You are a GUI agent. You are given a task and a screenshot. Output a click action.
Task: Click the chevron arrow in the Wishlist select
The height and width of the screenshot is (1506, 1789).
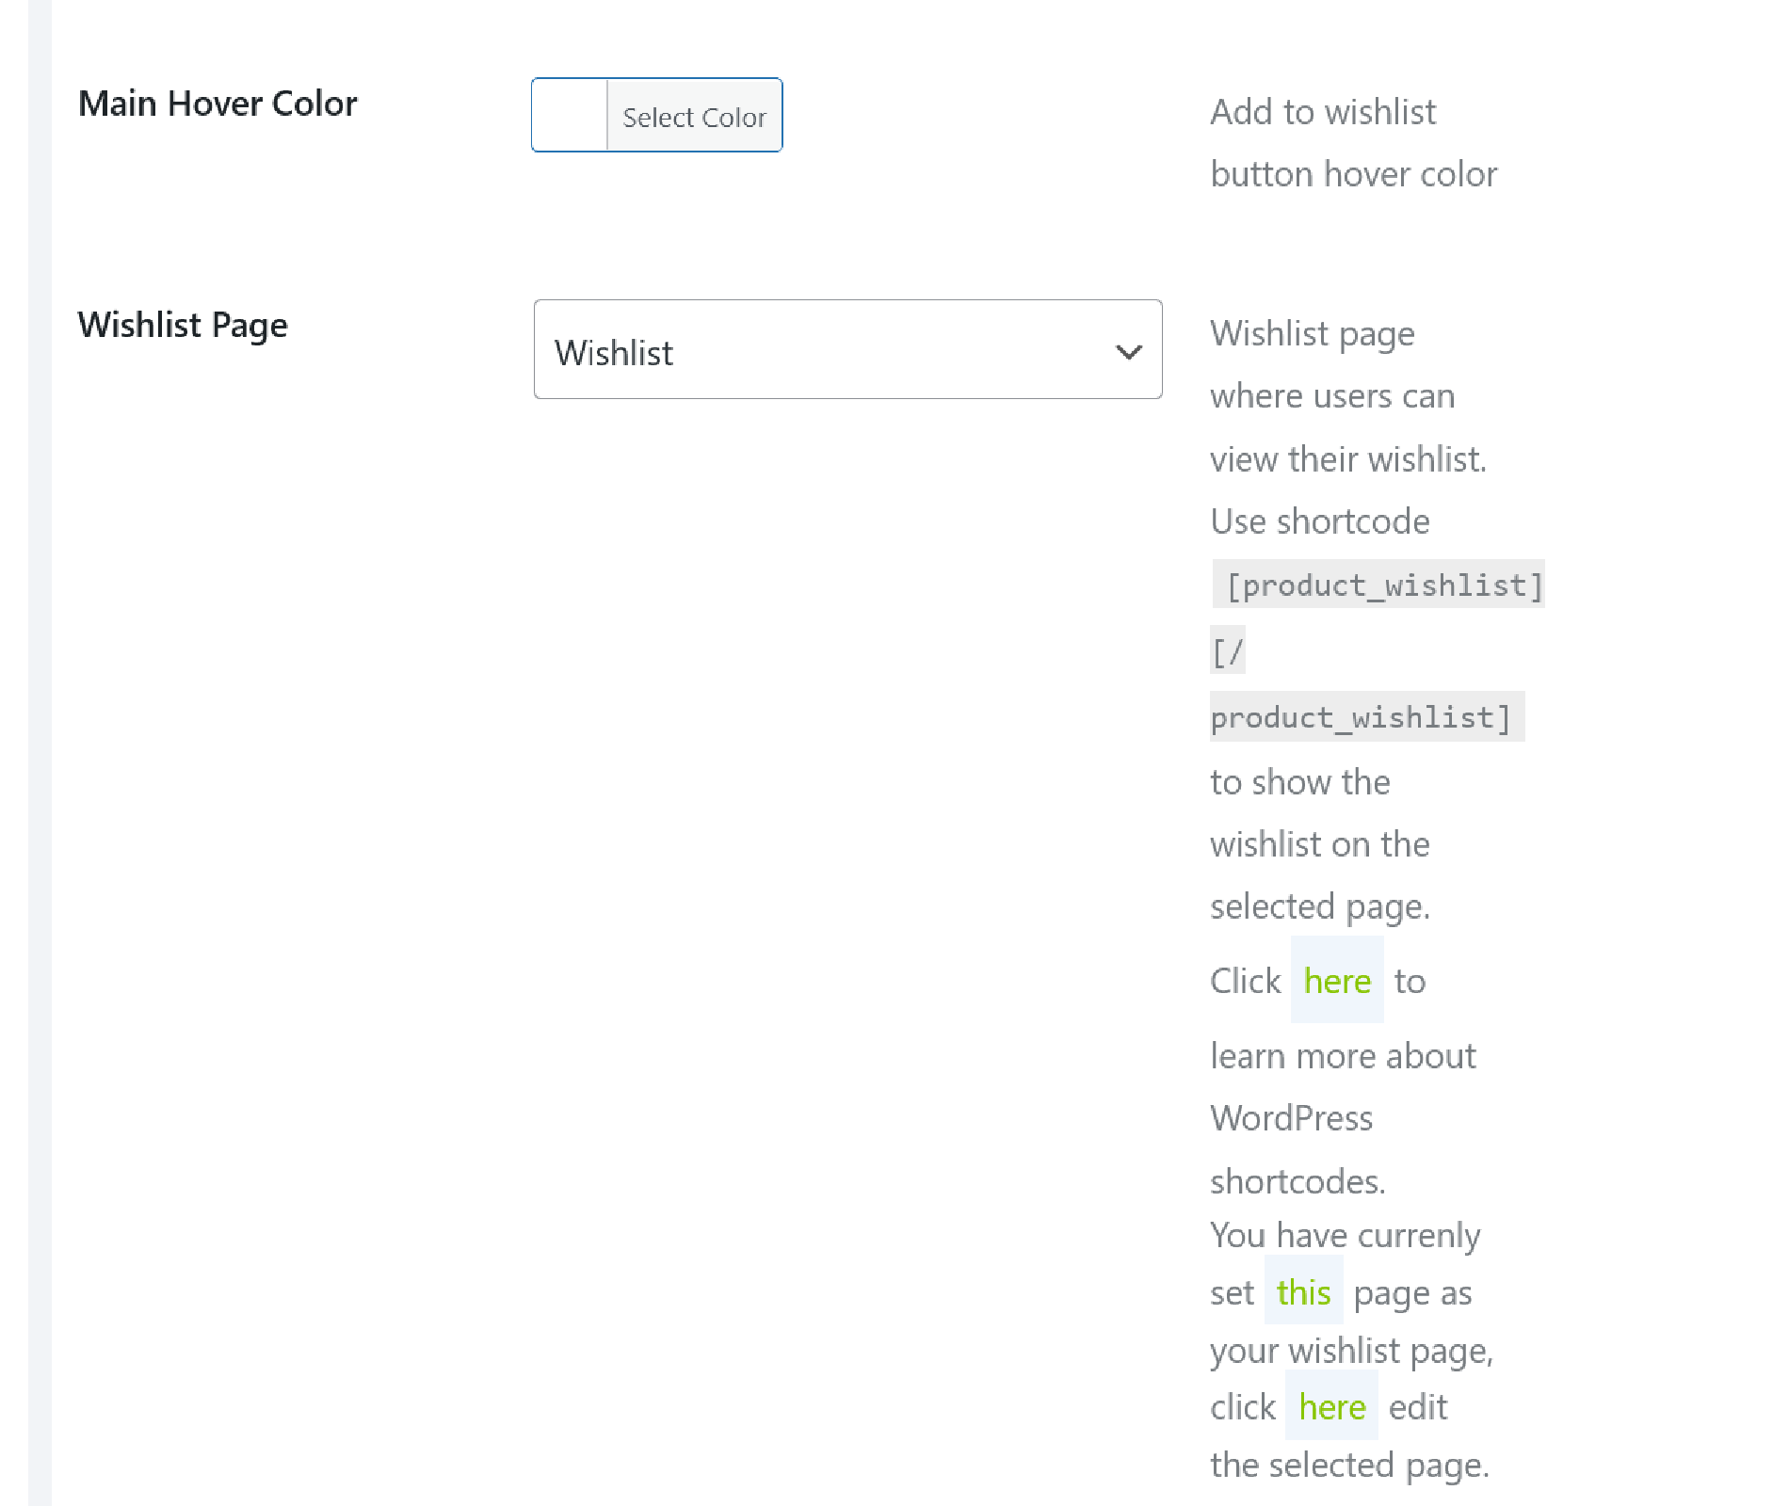point(1128,352)
